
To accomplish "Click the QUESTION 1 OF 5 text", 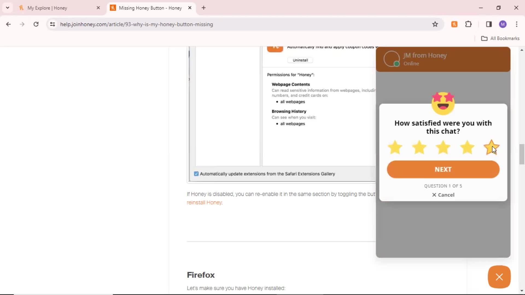I will [443, 186].
